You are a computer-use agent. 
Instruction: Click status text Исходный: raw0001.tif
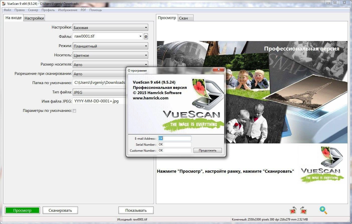pos(132,219)
